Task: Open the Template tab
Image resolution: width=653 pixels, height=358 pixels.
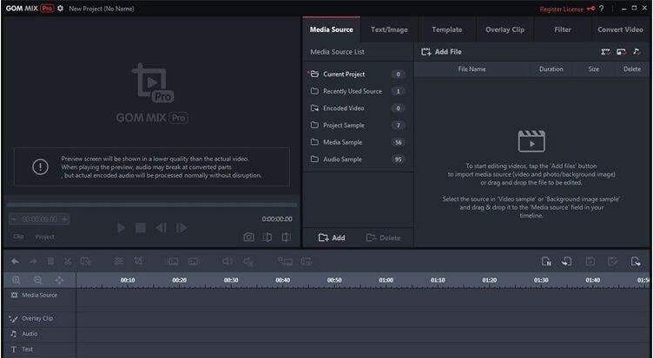Action: [x=447, y=29]
